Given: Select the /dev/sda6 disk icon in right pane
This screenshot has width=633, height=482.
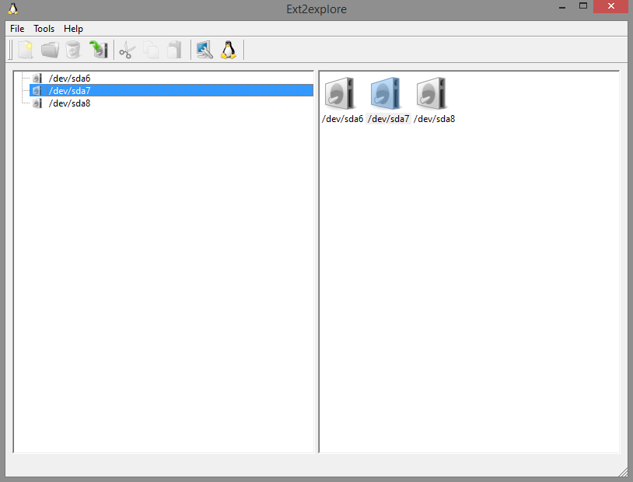Looking at the screenshot, I should coord(340,93).
